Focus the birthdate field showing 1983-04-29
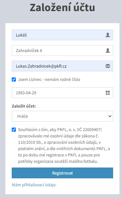 click(62, 93)
